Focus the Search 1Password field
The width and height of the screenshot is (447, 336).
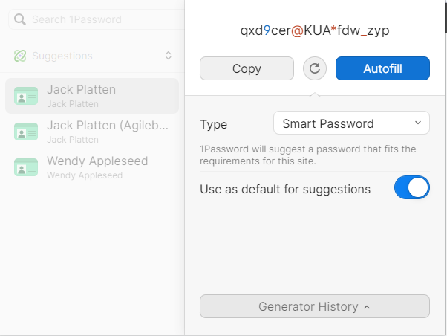97,19
